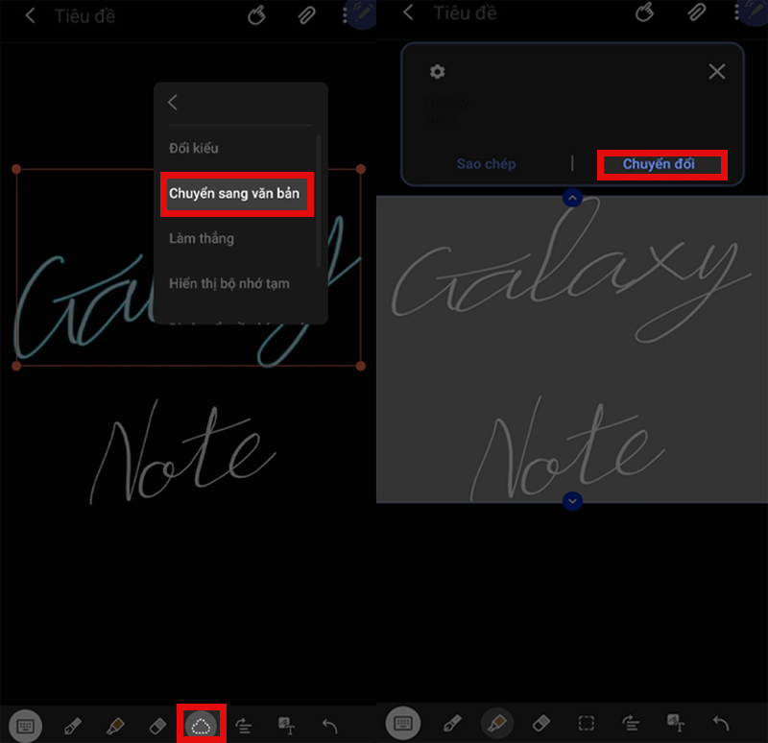
Task: Tap "Chuyển đổi" convert button
Action: pos(659,164)
